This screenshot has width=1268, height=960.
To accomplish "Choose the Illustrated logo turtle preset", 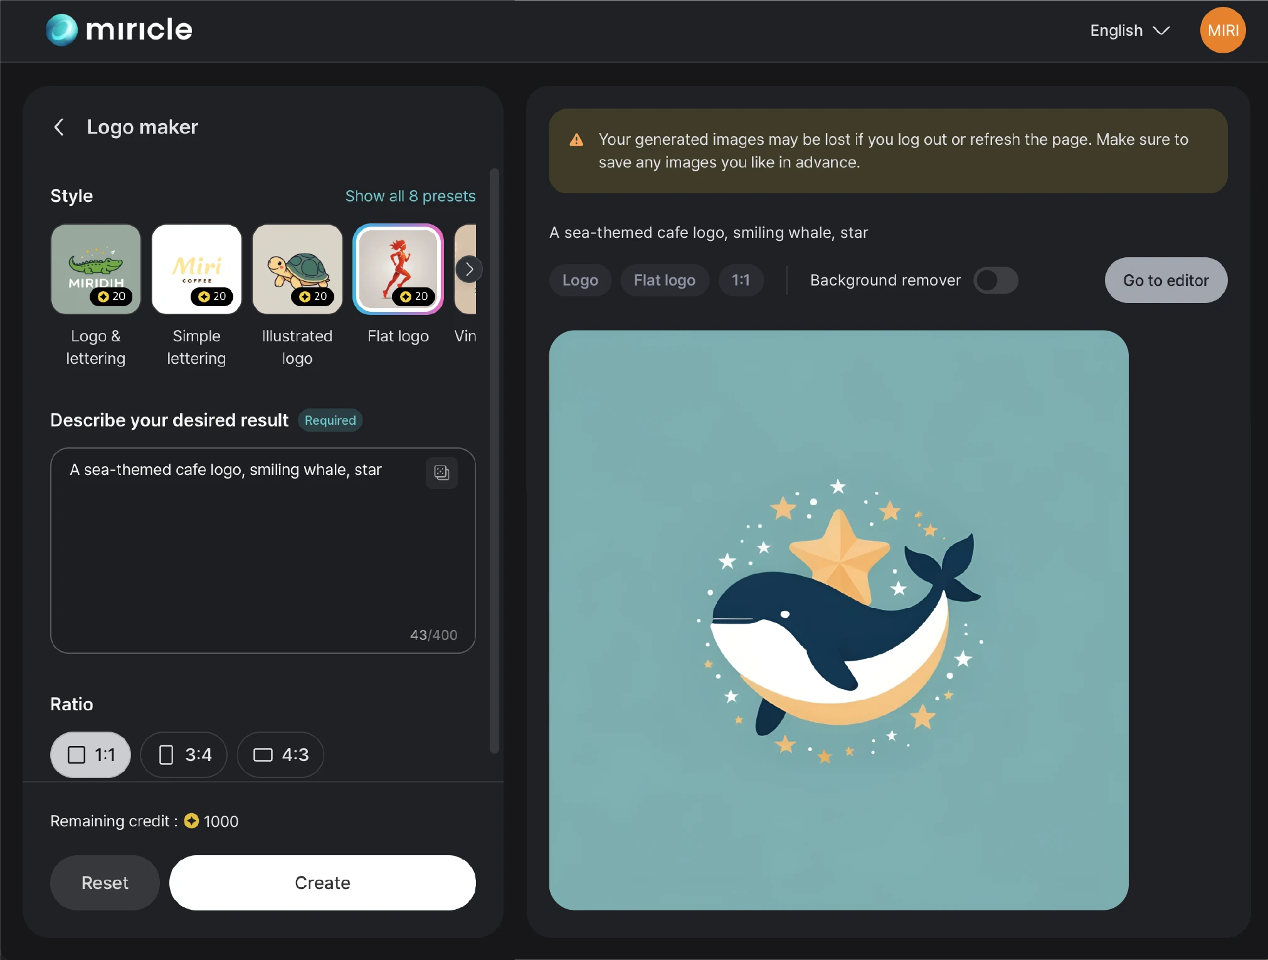I will click(297, 269).
